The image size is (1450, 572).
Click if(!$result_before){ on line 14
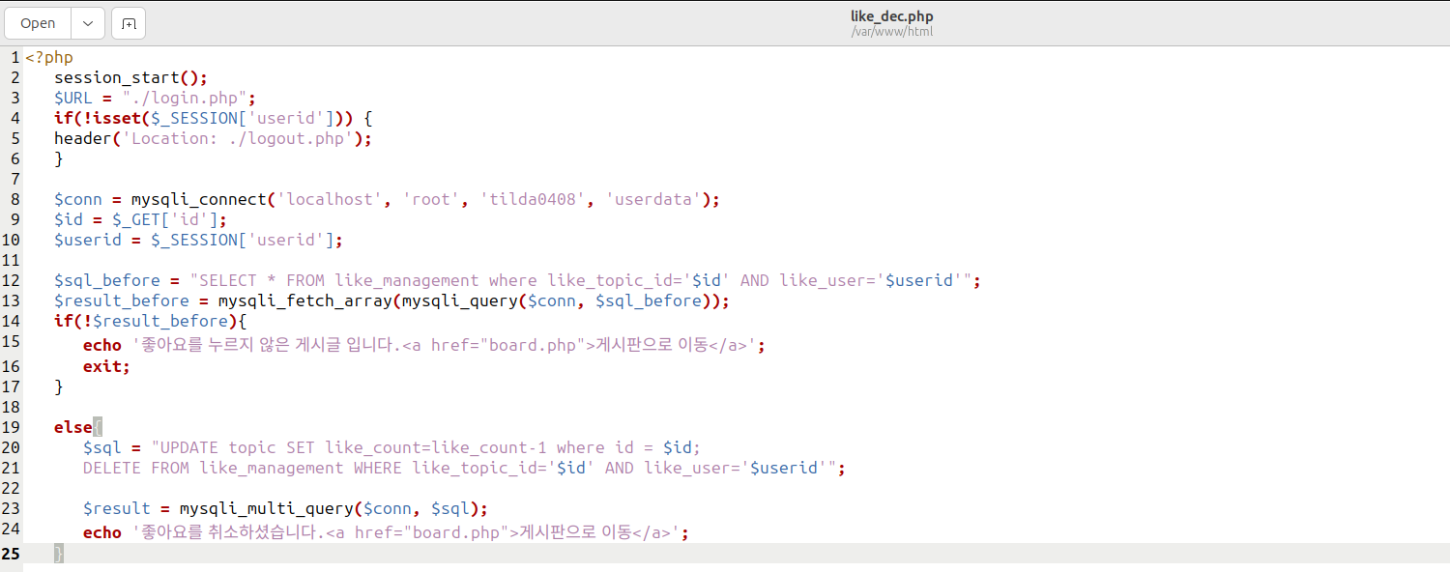pos(151,321)
